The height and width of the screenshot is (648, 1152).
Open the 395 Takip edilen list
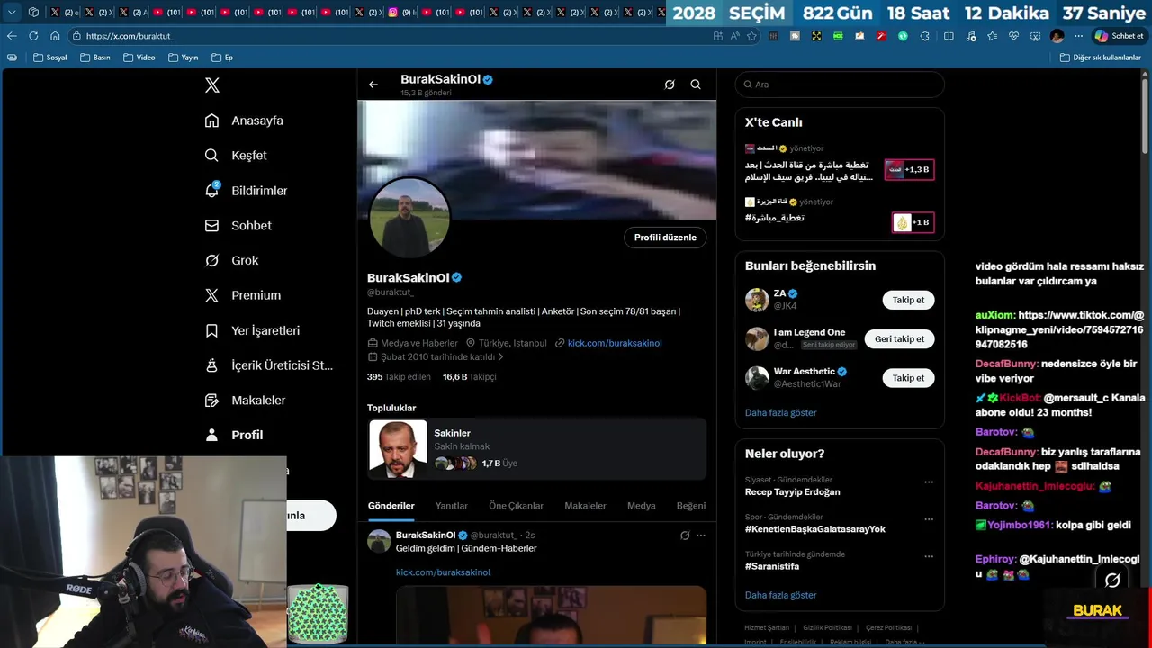click(399, 377)
